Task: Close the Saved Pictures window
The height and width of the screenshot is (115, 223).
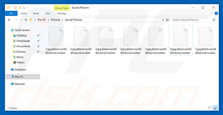Action: pyautogui.click(x=214, y=8)
